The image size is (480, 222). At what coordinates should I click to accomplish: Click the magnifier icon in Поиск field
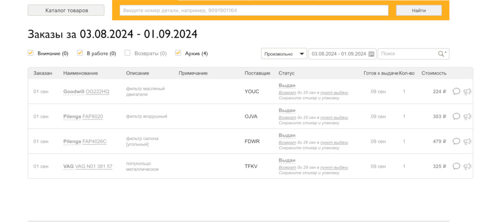pyautogui.click(x=441, y=53)
